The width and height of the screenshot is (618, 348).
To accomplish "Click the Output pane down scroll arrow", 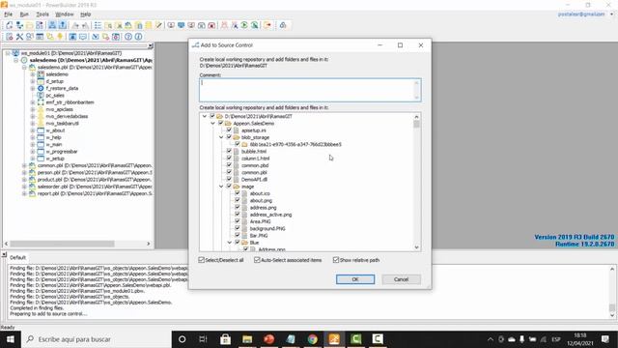I will tap(611, 315).
